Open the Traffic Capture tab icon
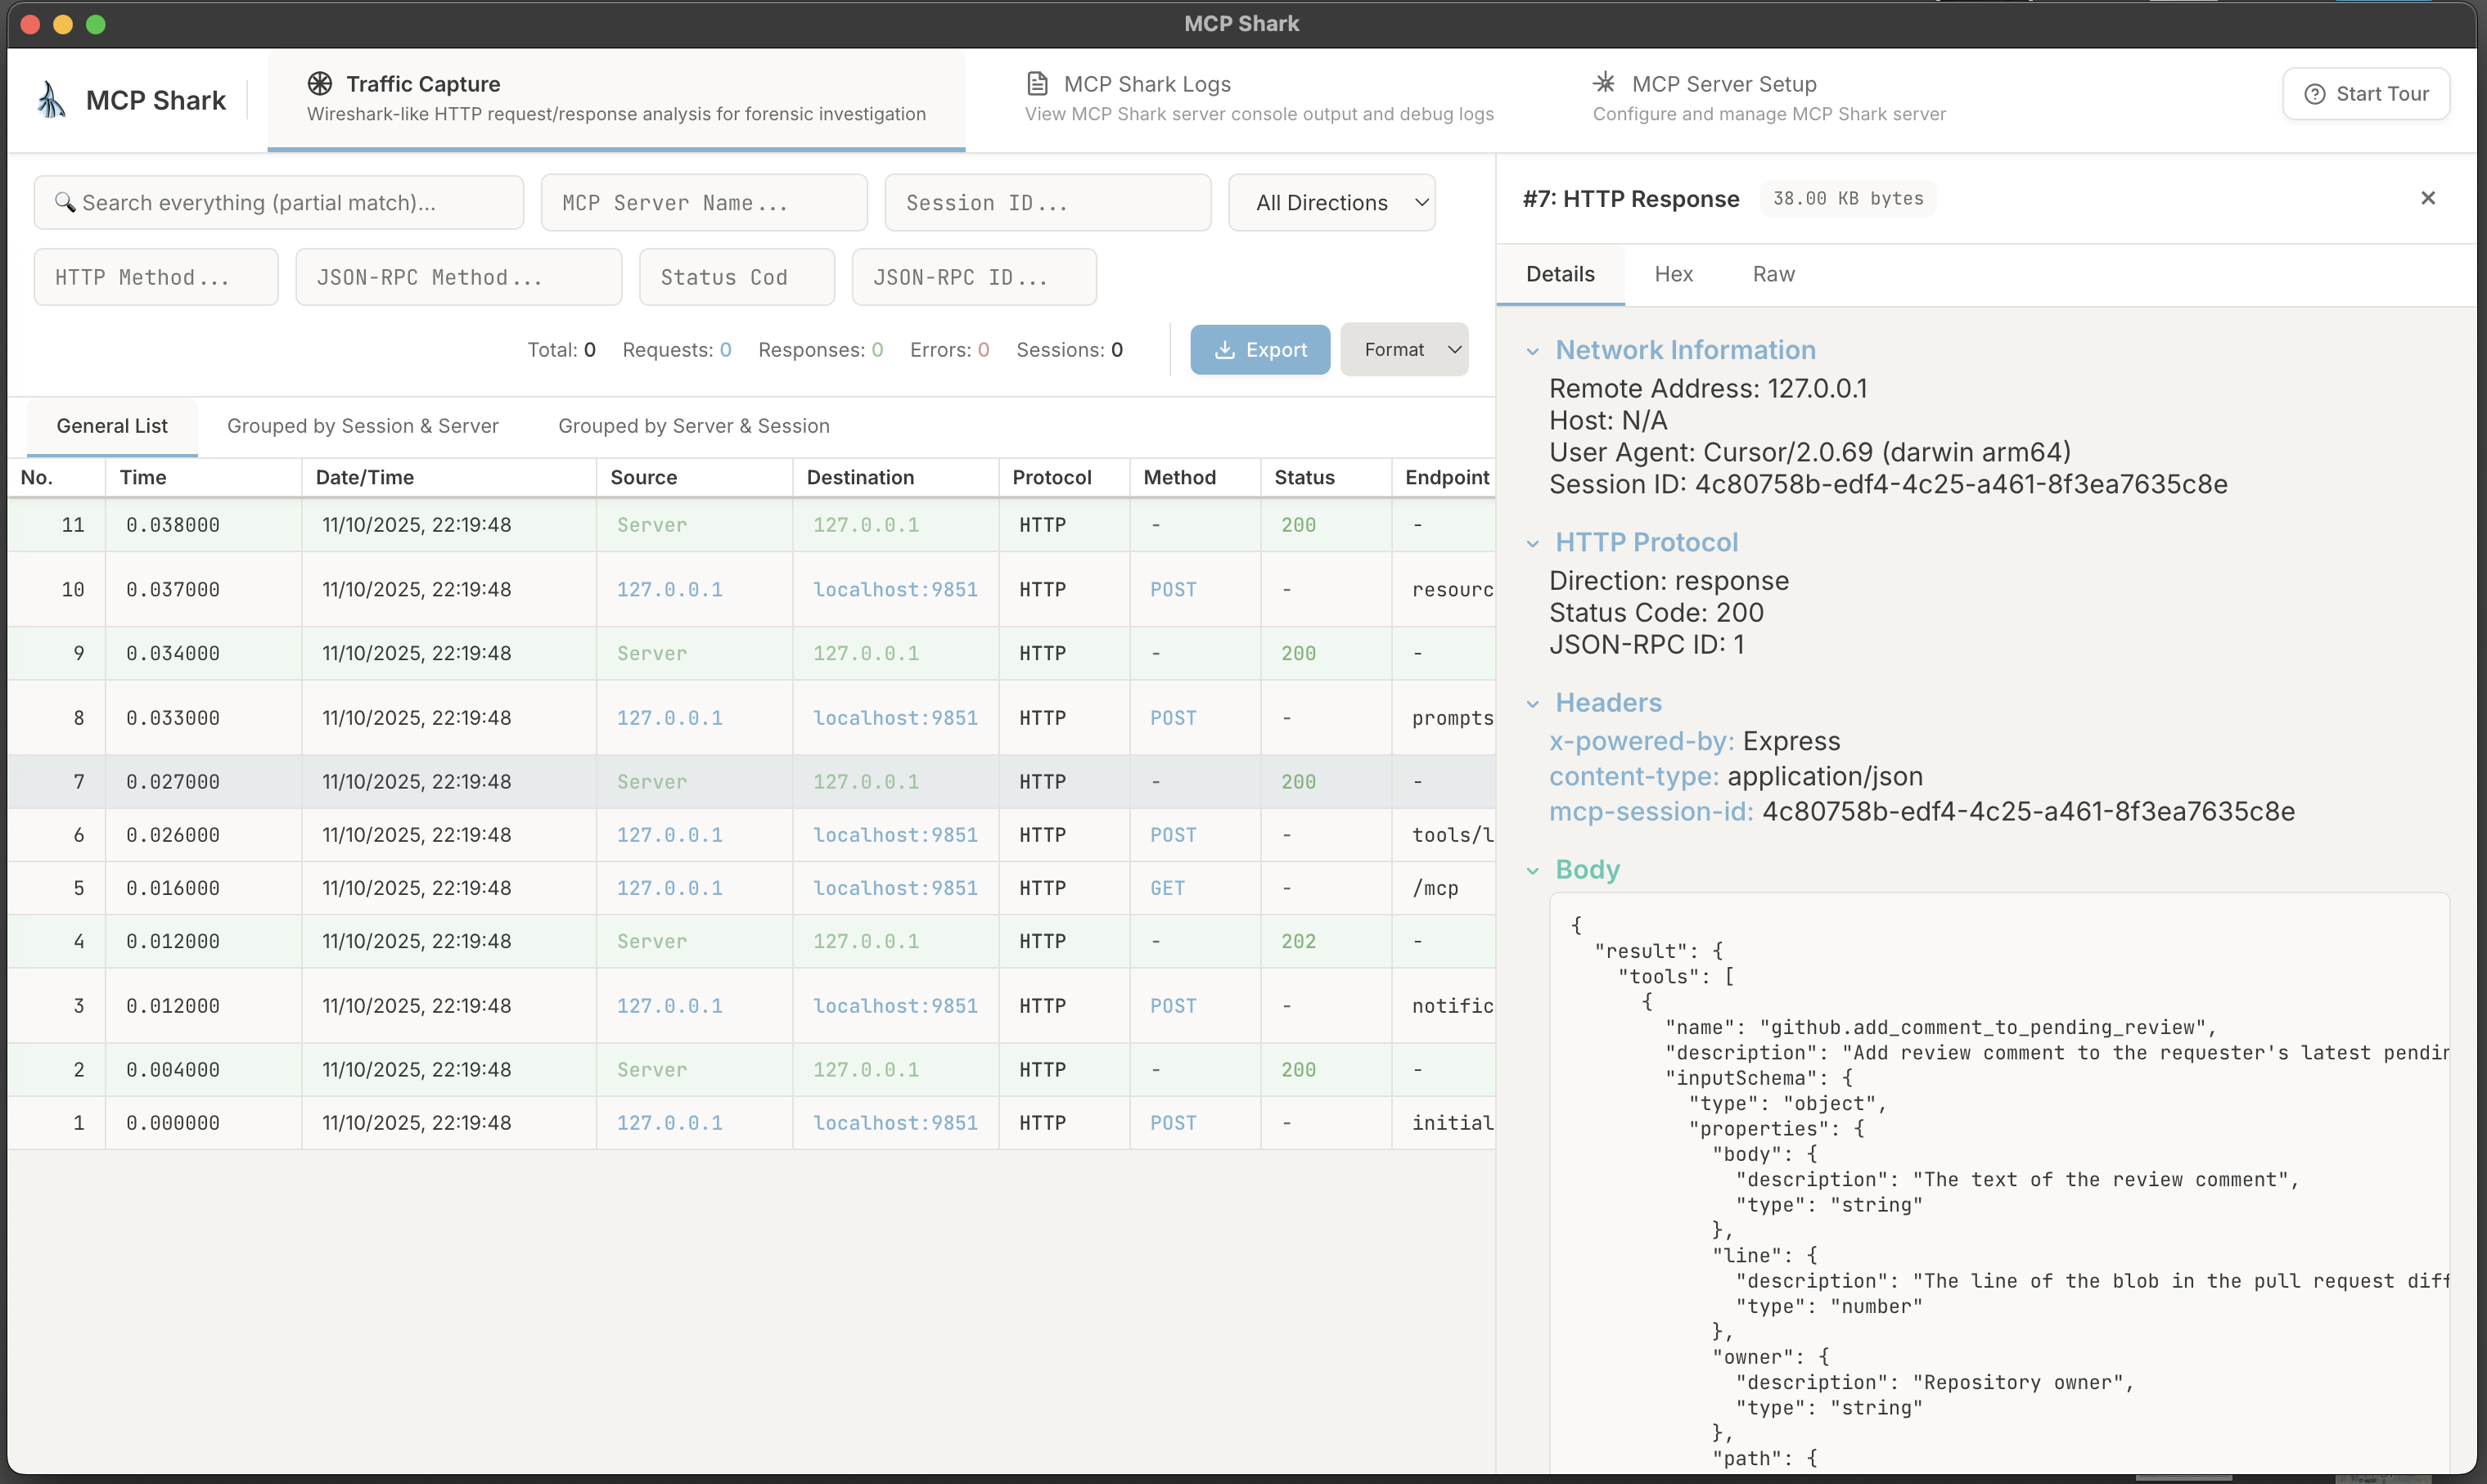Image resolution: width=2487 pixels, height=1484 pixels. [x=321, y=84]
